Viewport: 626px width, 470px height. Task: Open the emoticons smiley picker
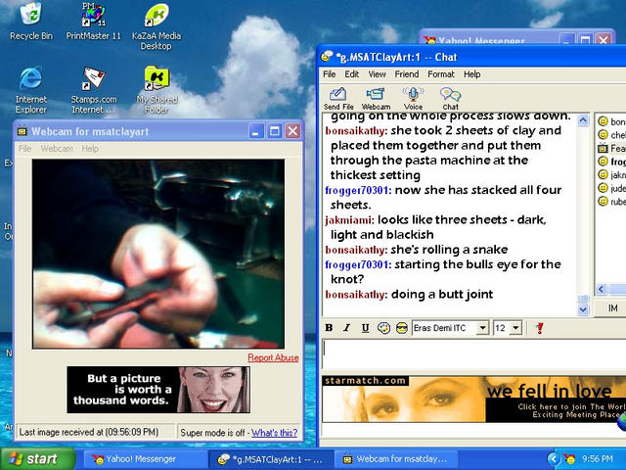click(402, 328)
